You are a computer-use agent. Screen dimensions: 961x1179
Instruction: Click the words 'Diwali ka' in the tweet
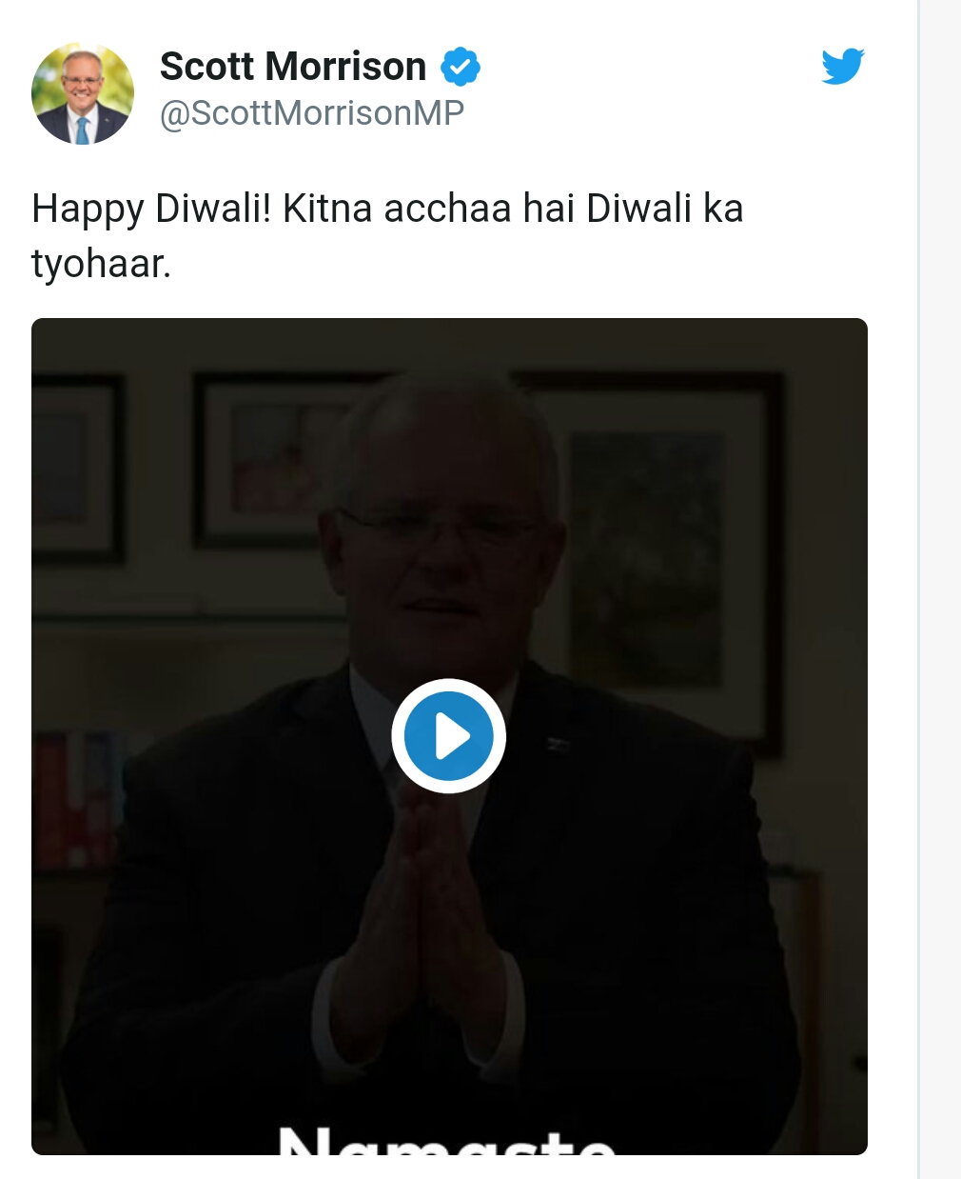point(664,209)
